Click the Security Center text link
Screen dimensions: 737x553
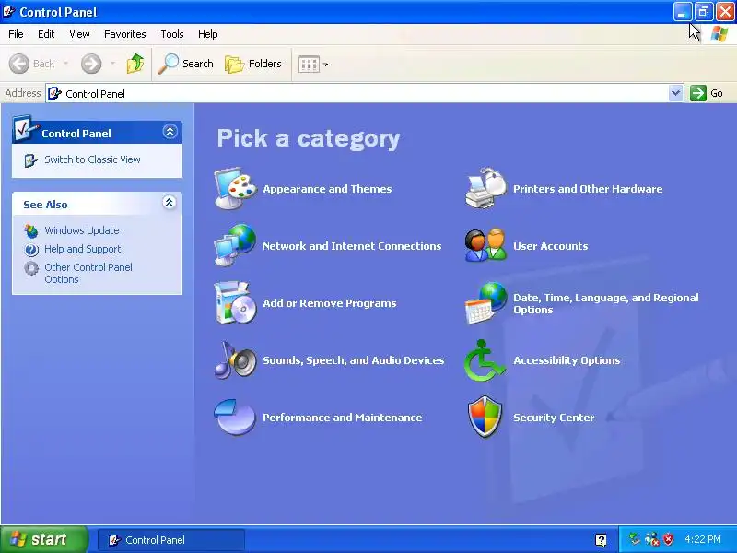click(x=554, y=418)
